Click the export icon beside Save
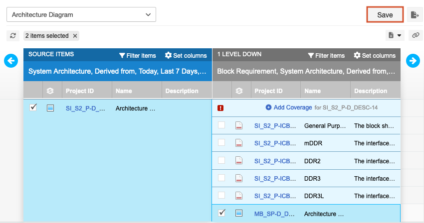 pyautogui.click(x=414, y=15)
